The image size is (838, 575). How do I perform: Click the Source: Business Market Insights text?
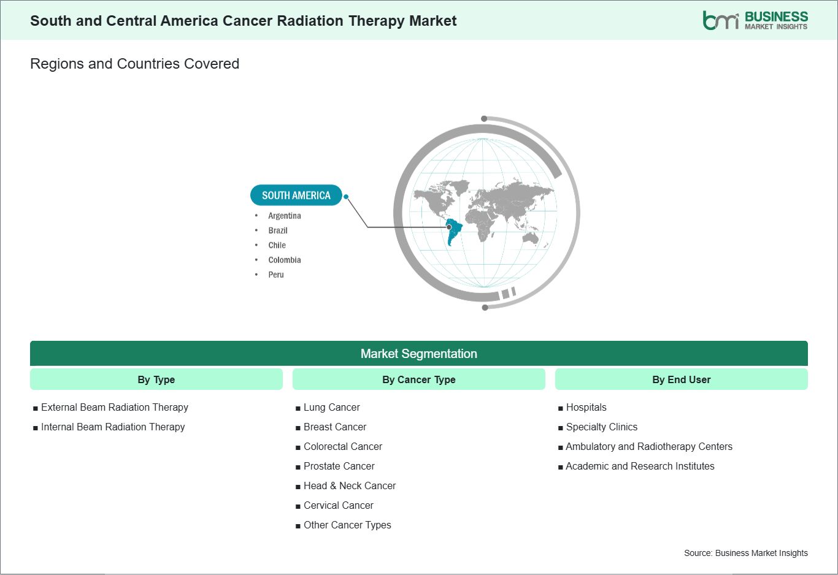click(x=745, y=553)
